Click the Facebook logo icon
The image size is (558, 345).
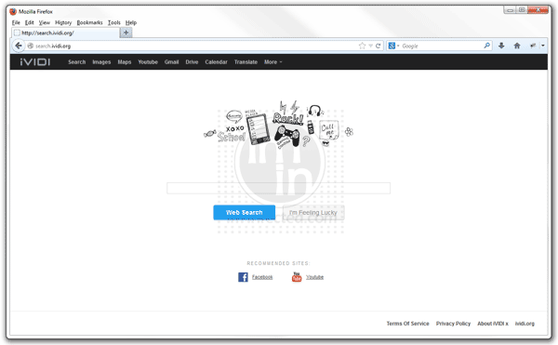243,277
